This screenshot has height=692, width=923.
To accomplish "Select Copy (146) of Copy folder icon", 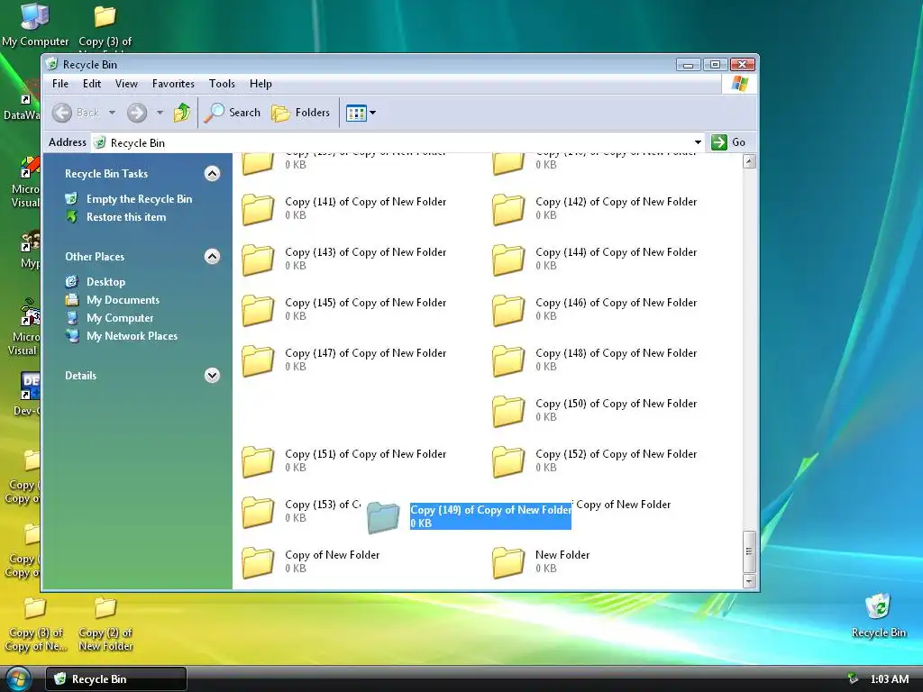I will [508, 310].
